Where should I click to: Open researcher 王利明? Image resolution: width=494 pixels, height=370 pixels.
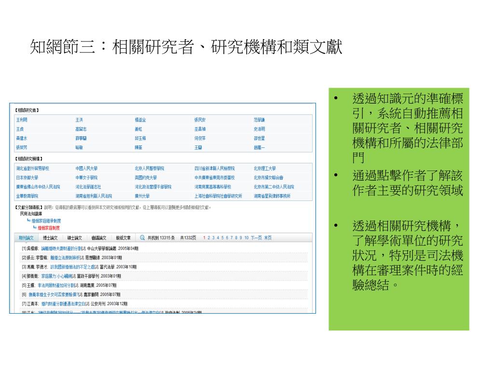22,120
